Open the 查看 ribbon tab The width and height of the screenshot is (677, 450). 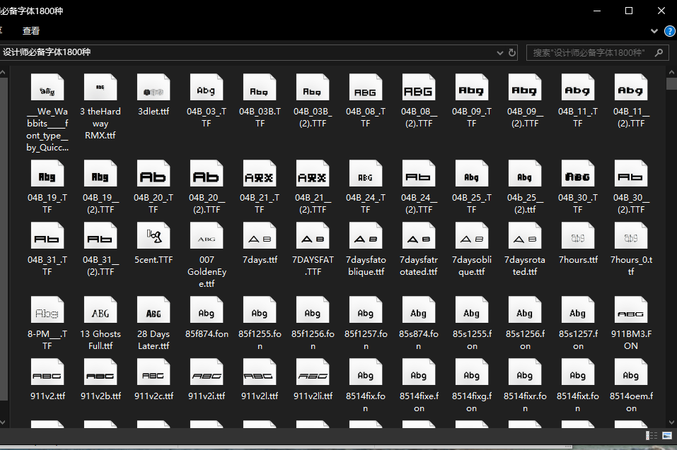pos(31,31)
